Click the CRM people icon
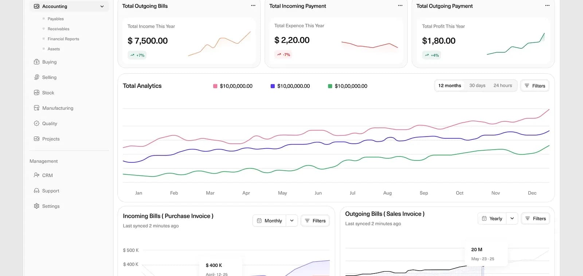This screenshot has width=583, height=276. (36, 175)
